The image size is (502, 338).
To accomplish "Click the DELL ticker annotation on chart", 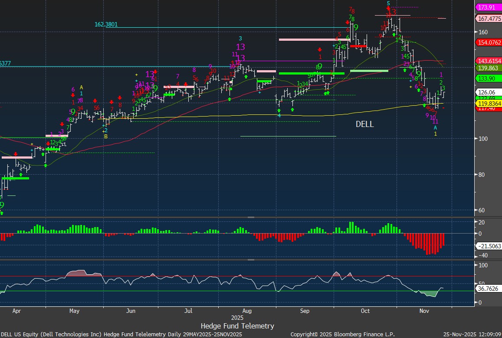I will 364,124.
